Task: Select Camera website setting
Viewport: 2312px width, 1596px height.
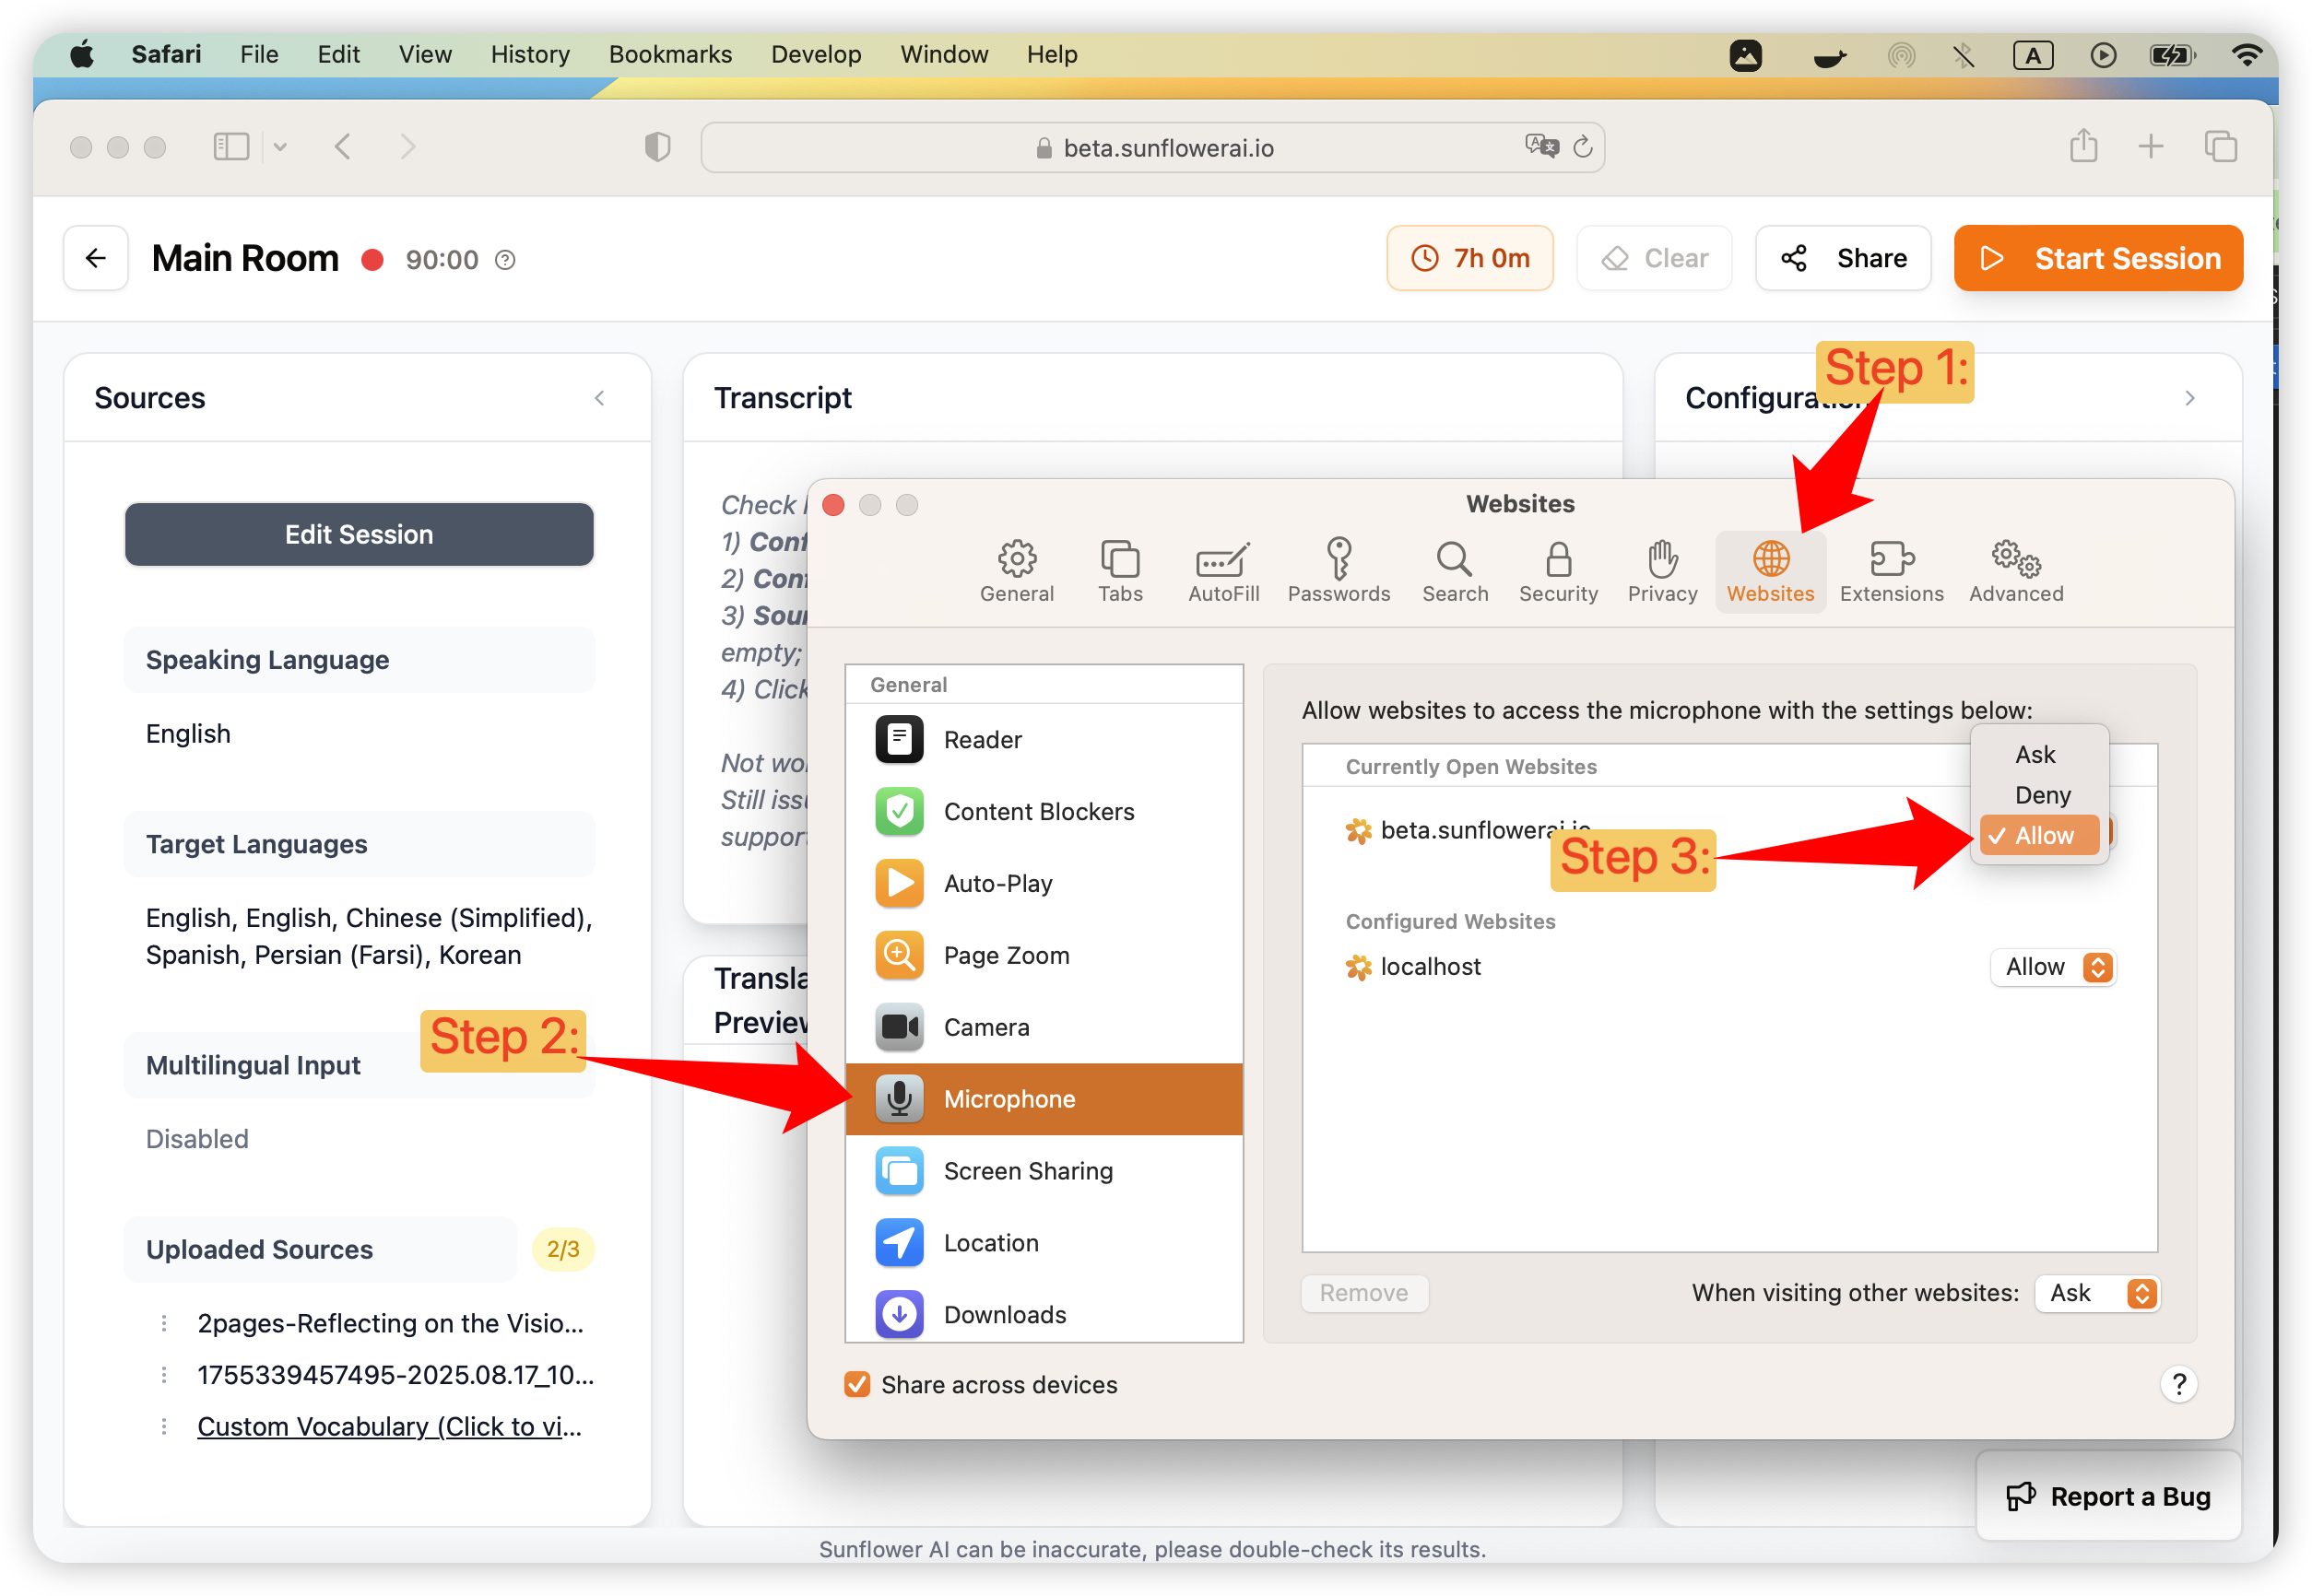Action: (1044, 1027)
